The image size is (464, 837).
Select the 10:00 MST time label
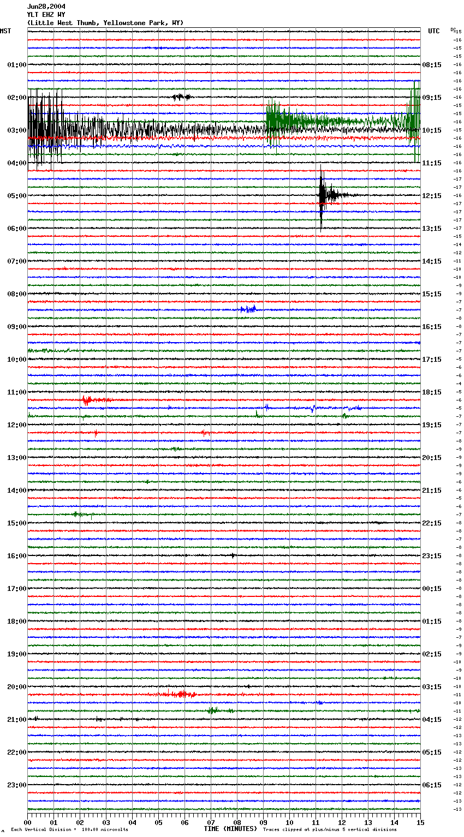click(17, 360)
